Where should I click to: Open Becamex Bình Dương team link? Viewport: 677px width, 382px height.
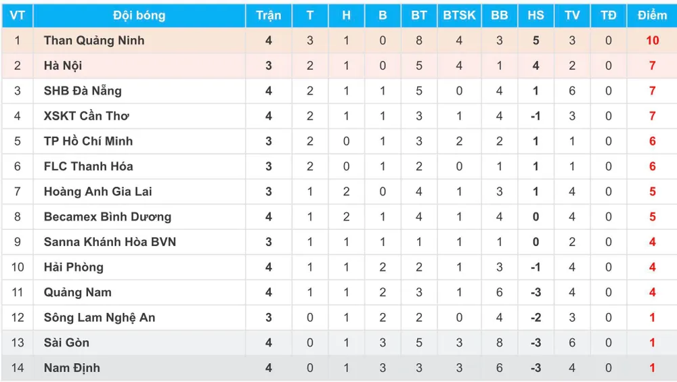click(107, 217)
